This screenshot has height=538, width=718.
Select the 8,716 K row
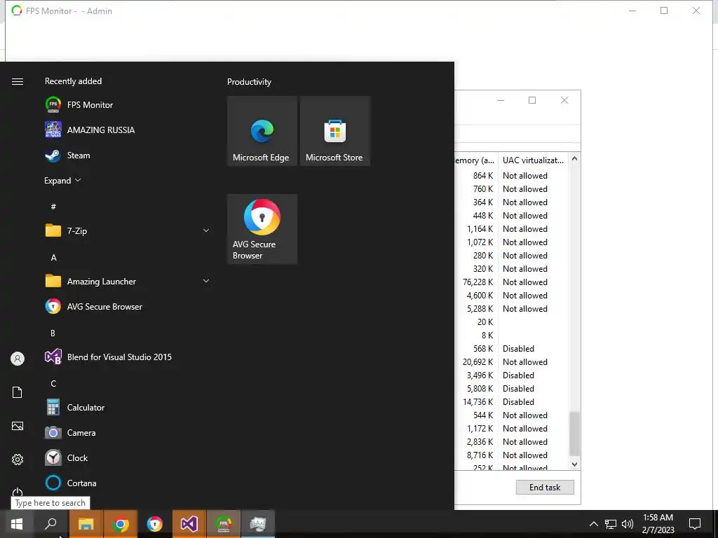[x=511, y=455]
